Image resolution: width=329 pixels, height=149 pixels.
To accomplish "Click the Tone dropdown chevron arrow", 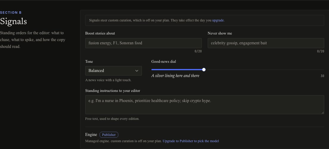I will (x=137, y=71).
